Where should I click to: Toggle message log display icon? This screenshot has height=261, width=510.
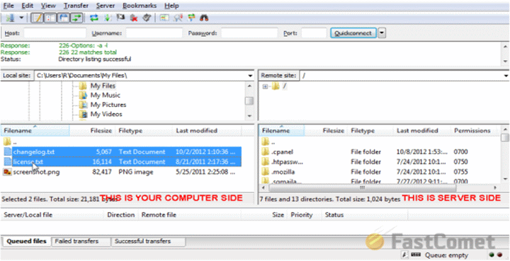(x=38, y=18)
